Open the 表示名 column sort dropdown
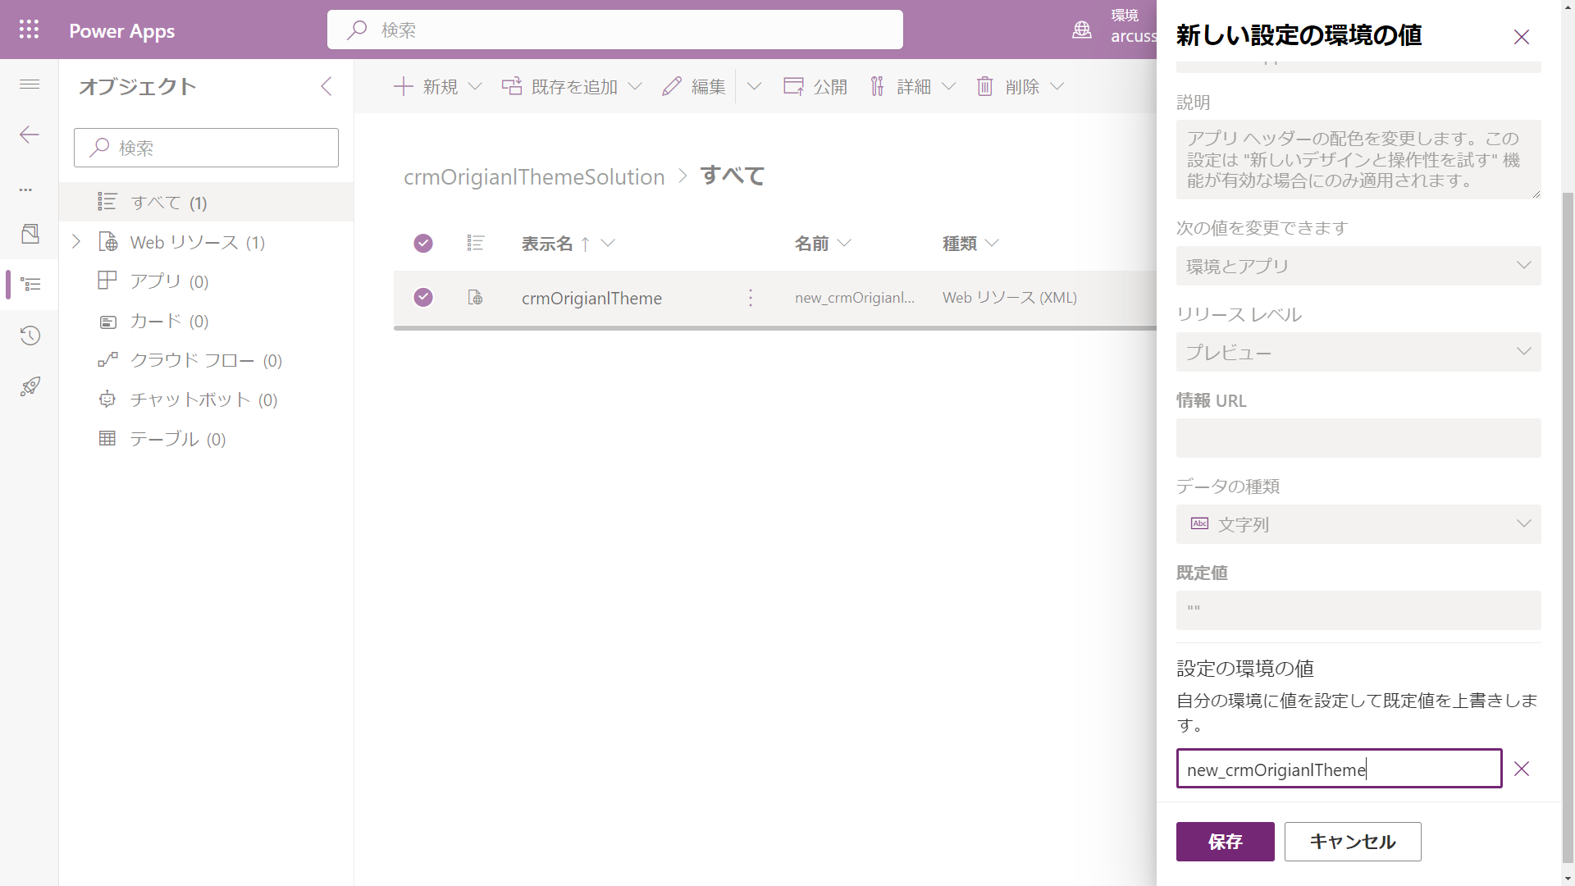The height and width of the screenshot is (886, 1575). [x=608, y=243]
